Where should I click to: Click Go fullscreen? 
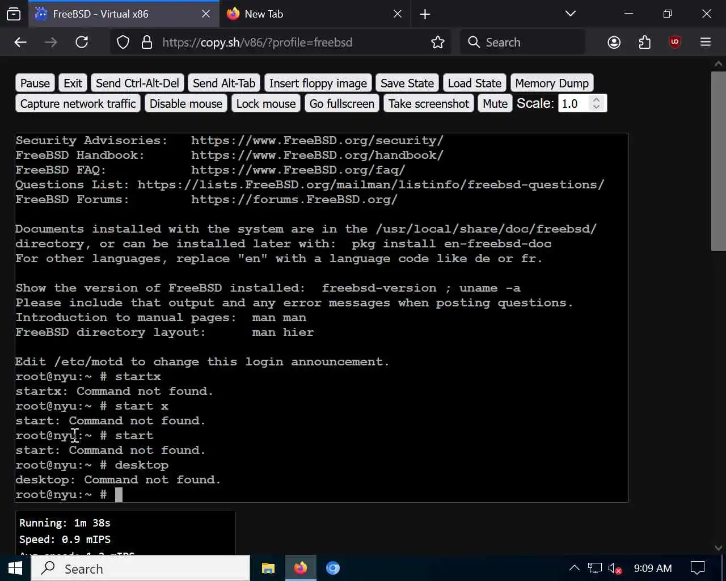pyautogui.click(x=342, y=104)
